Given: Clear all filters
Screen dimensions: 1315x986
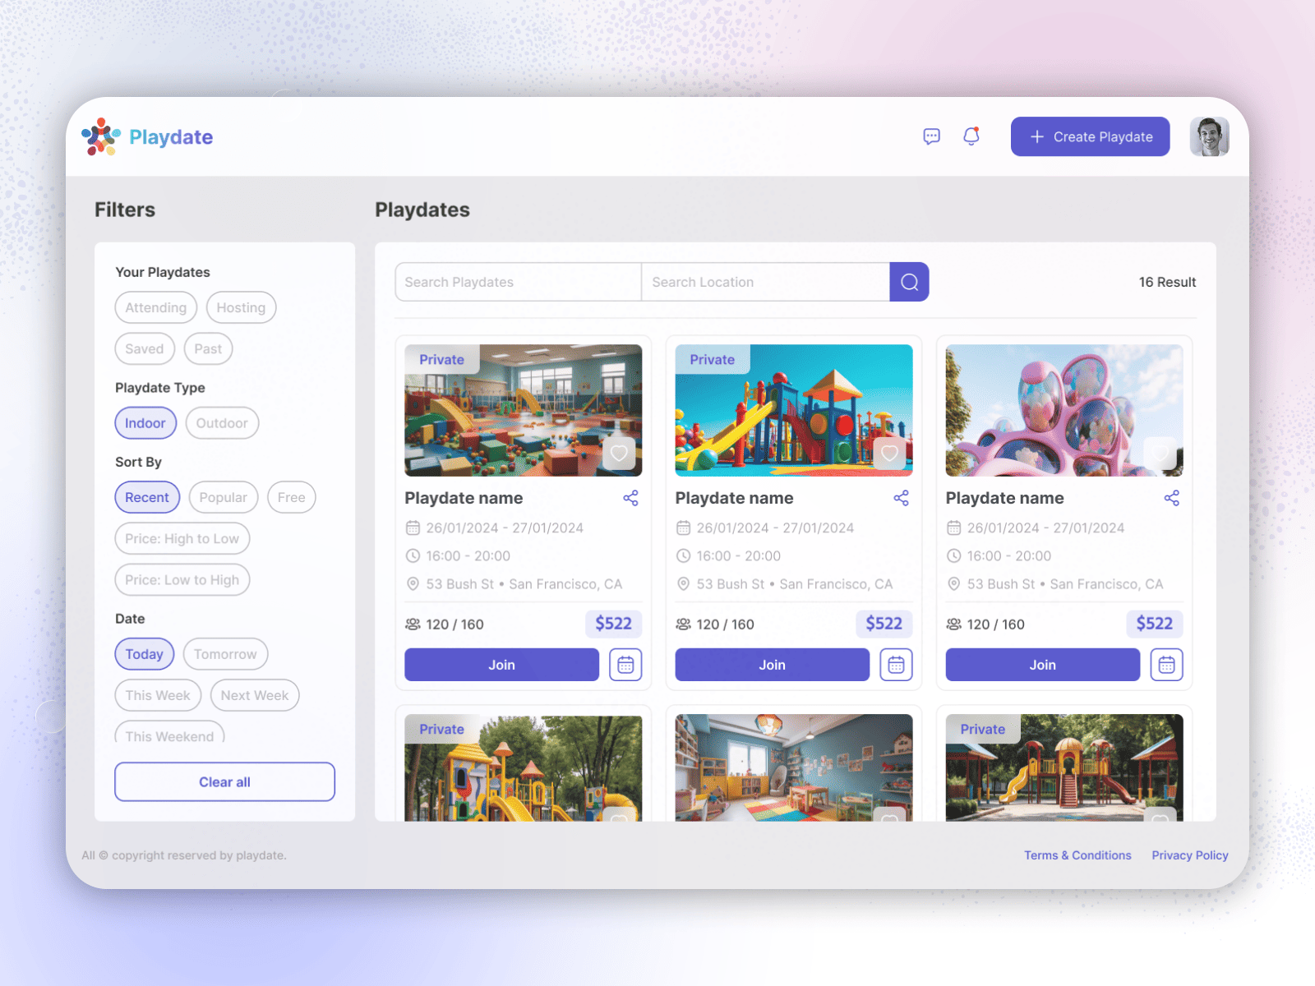Looking at the screenshot, I should tap(224, 781).
